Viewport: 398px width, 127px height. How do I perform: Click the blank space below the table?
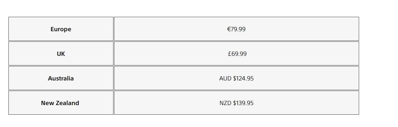[181, 121]
